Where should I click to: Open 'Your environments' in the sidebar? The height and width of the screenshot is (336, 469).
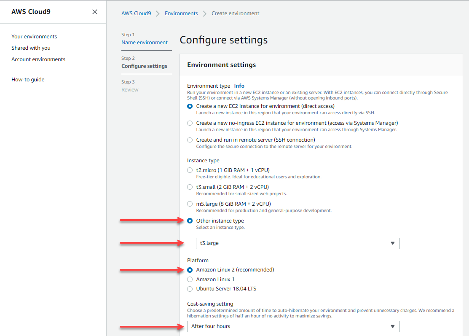(34, 36)
